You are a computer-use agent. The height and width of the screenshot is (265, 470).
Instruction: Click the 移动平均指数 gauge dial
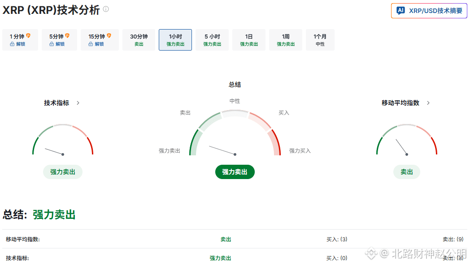point(407,139)
